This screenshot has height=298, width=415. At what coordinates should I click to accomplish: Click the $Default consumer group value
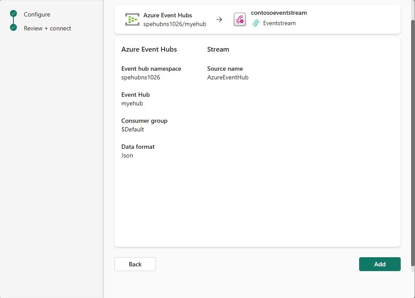[133, 129]
